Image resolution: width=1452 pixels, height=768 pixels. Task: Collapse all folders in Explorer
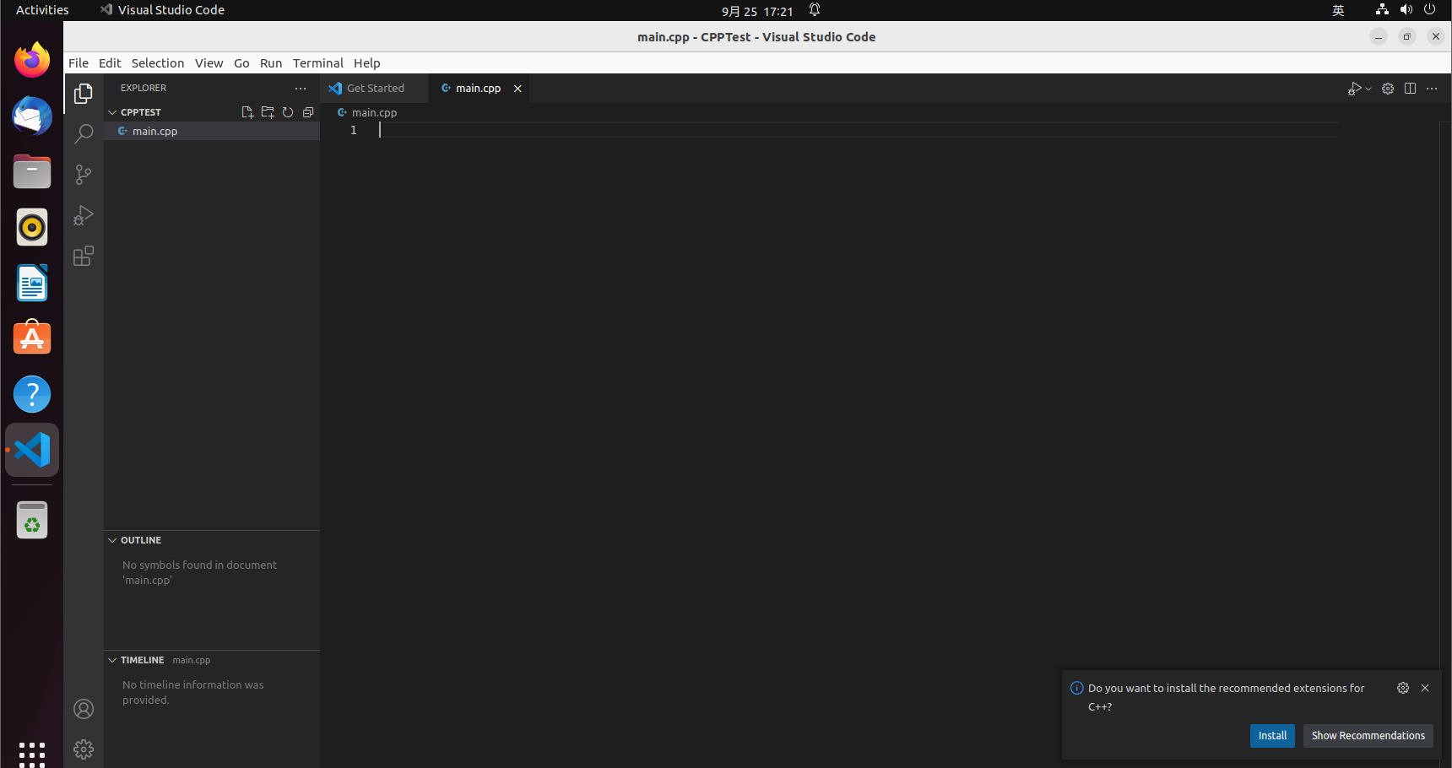[x=307, y=111]
